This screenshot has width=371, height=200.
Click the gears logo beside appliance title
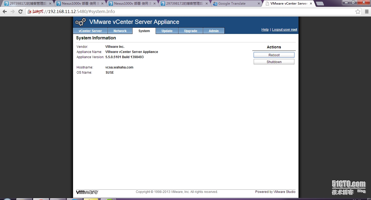[x=81, y=22]
